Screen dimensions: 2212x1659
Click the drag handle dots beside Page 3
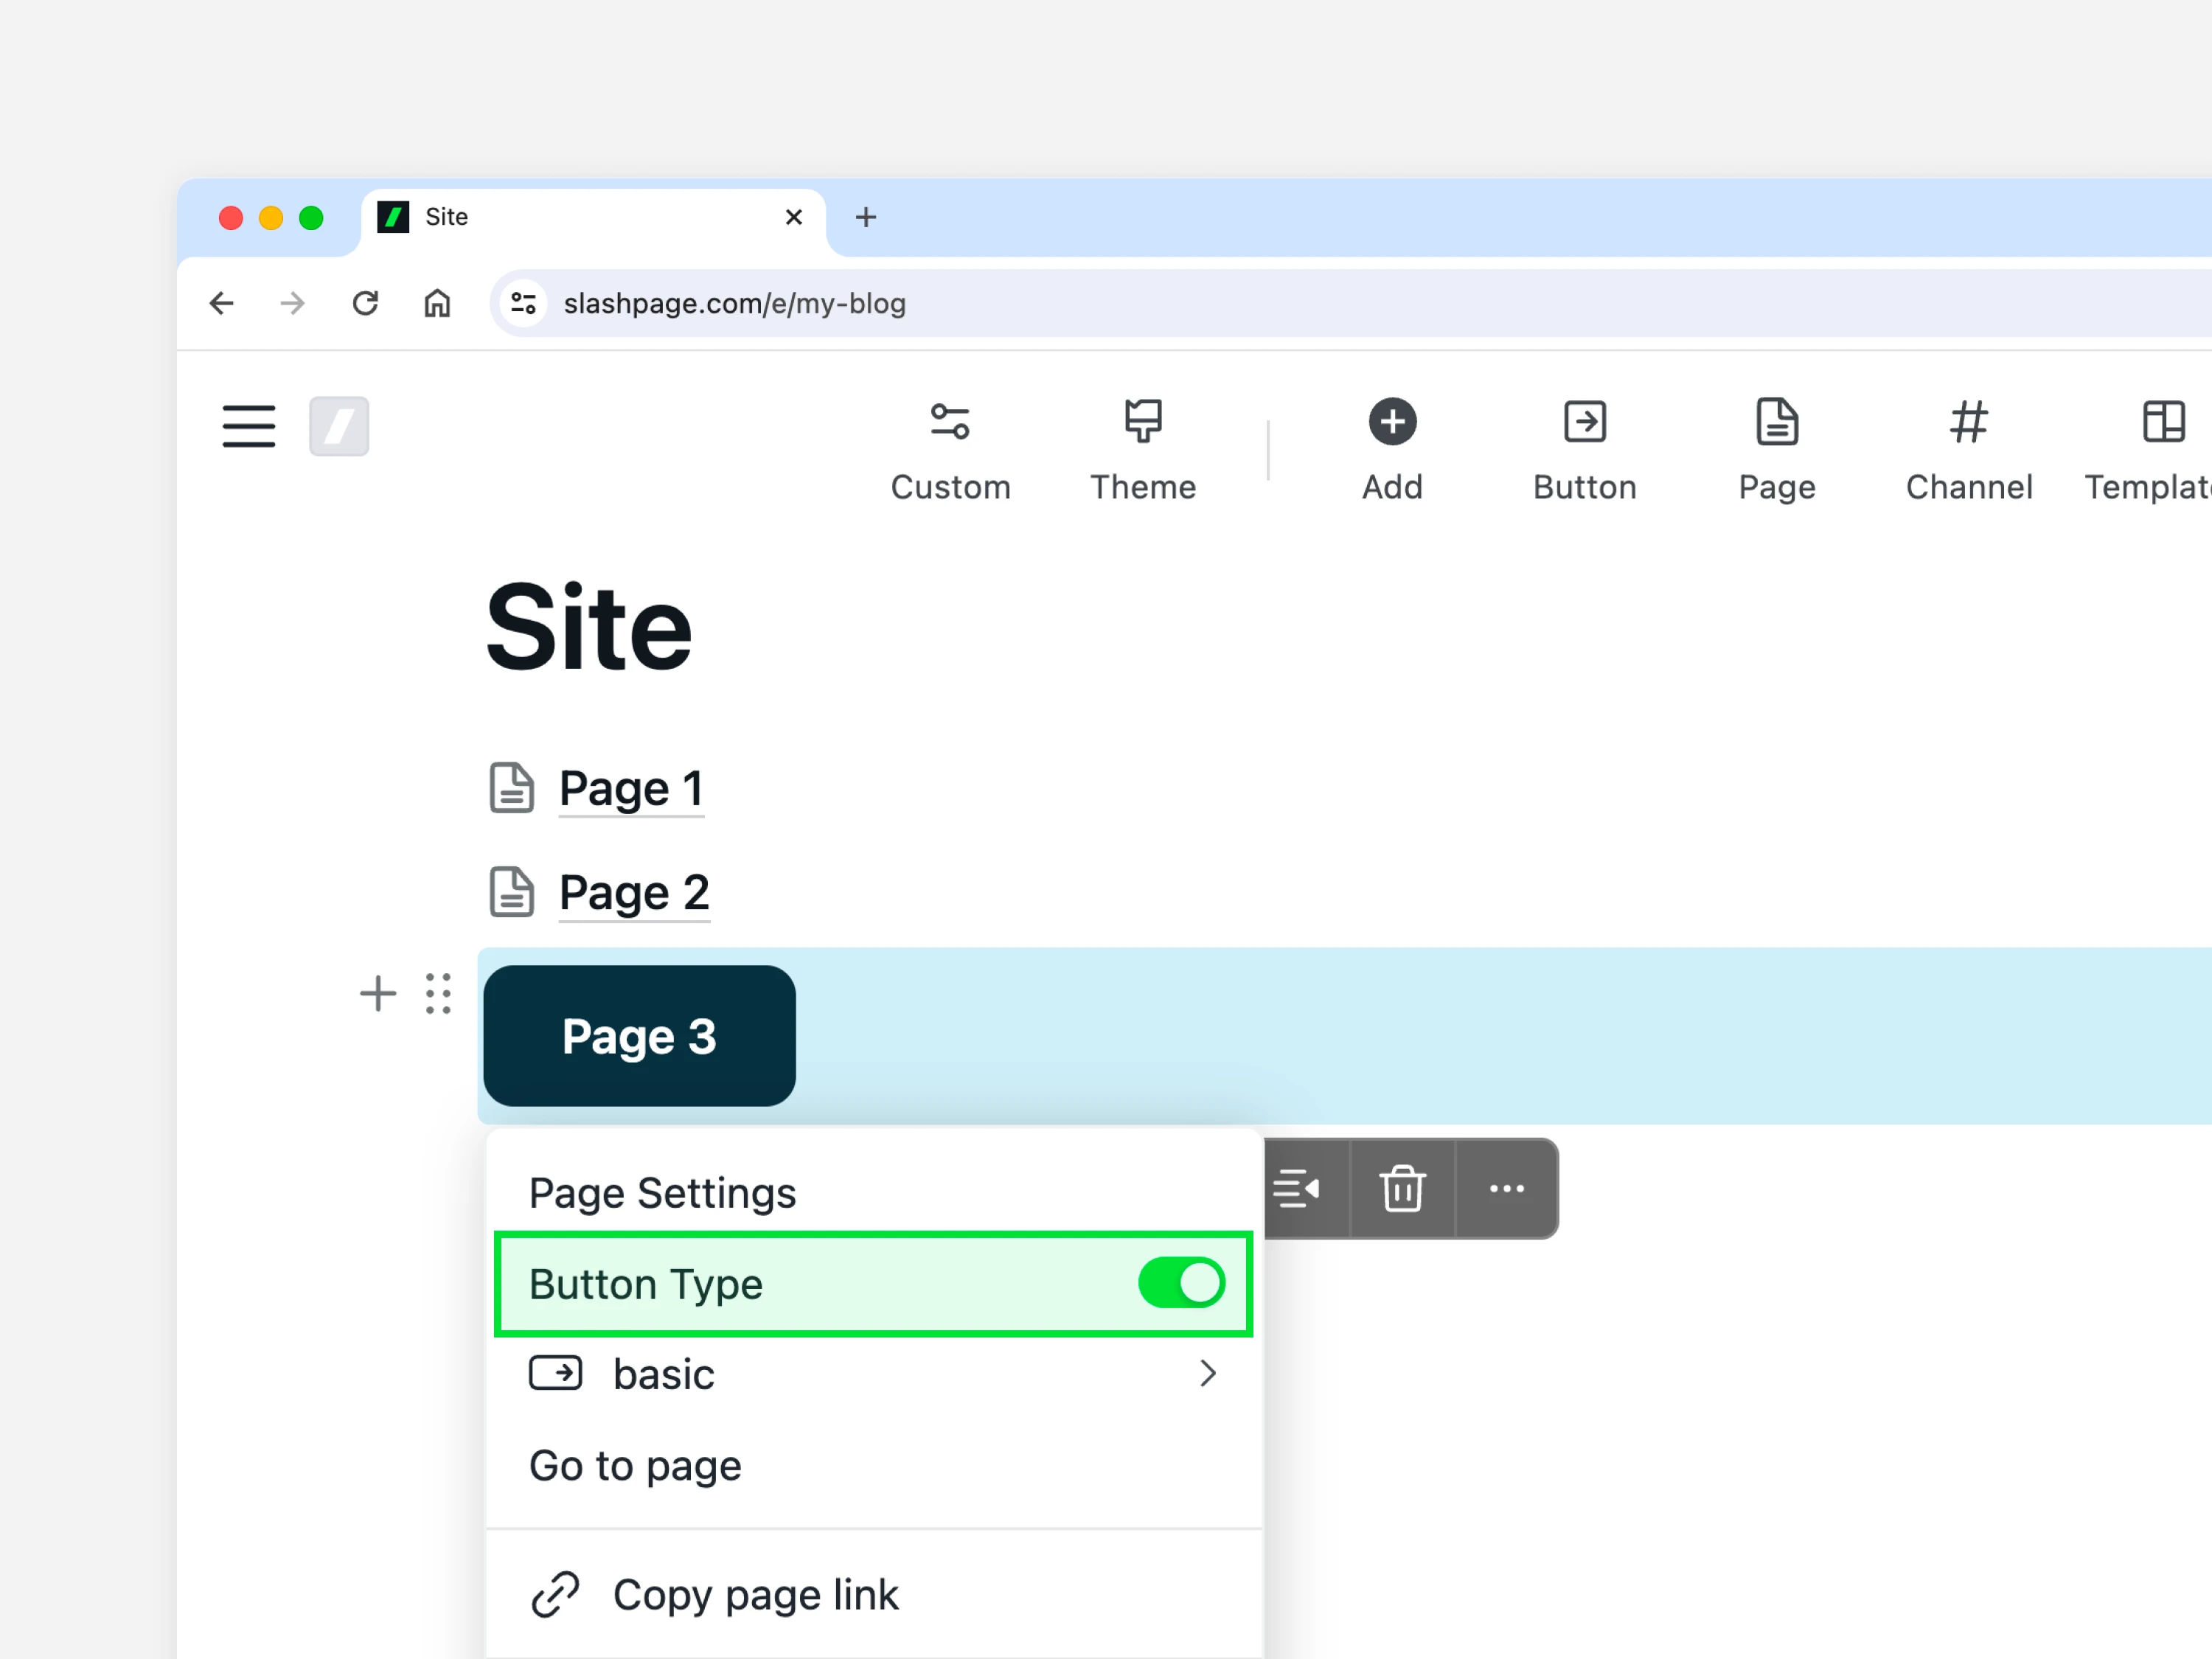438,993
